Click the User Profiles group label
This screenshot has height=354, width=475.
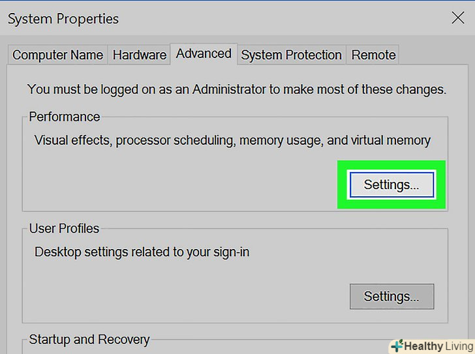click(x=64, y=229)
